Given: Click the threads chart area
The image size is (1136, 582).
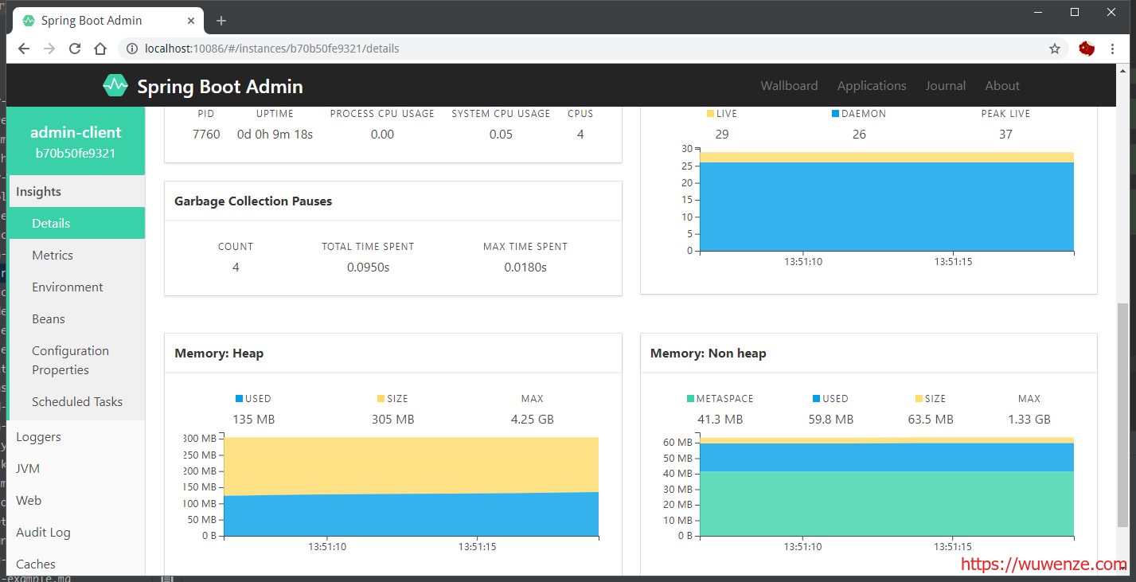Looking at the screenshot, I should 887,201.
